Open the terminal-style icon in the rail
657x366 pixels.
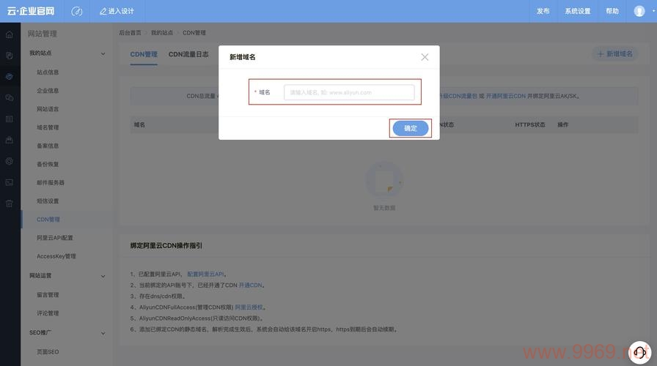tap(10, 182)
